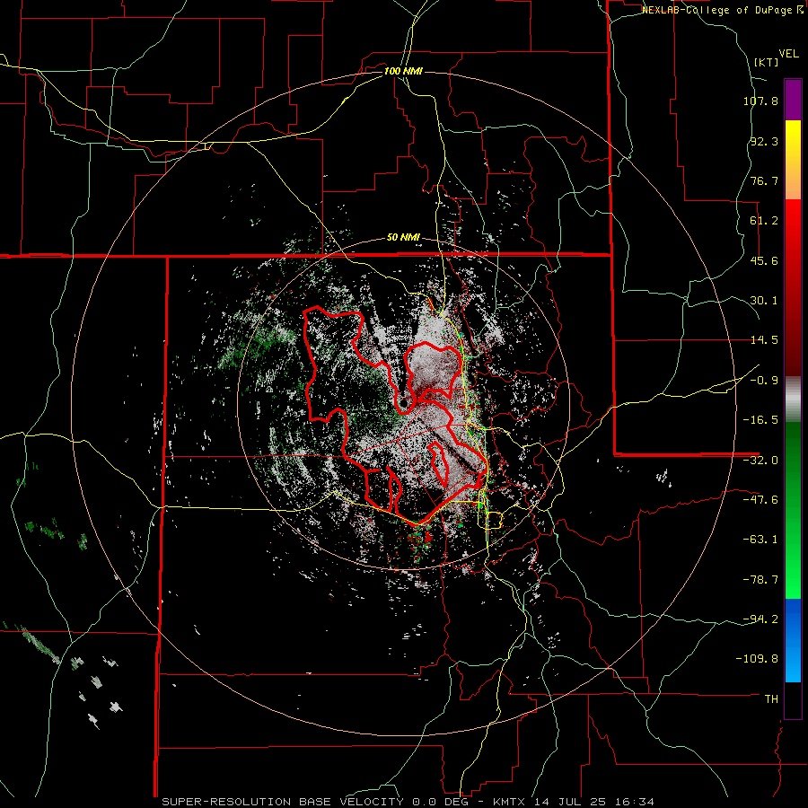Click the TH threshold label
Screen dimensions: 808x808
[x=771, y=699]
